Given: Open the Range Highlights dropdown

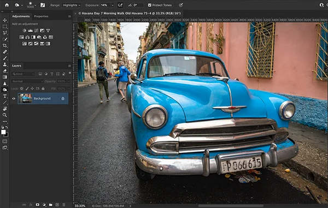Looking at the screenshot, I should pyautogui.click(x=72, y=5).
